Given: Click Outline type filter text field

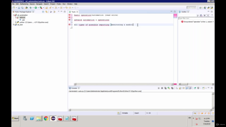Looking at the screenshot, I should pos(196,18).
